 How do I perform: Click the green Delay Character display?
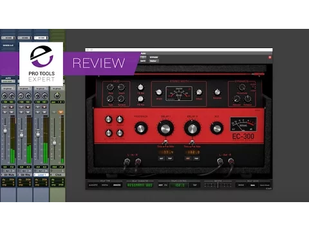(140, 185)
